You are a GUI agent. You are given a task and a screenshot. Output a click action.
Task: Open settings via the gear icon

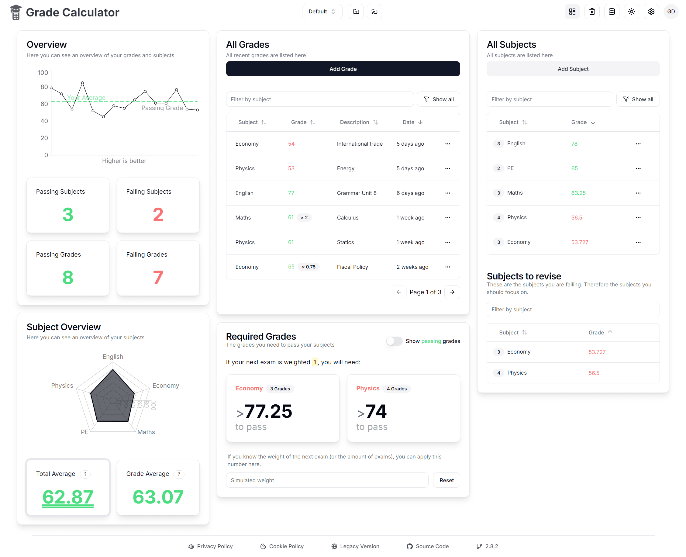651,12
